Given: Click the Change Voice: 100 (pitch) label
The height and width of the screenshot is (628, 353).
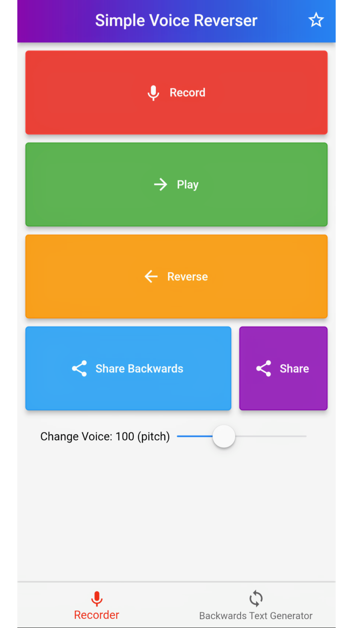Looking at the screenshot, I should (x=105, y=437).
